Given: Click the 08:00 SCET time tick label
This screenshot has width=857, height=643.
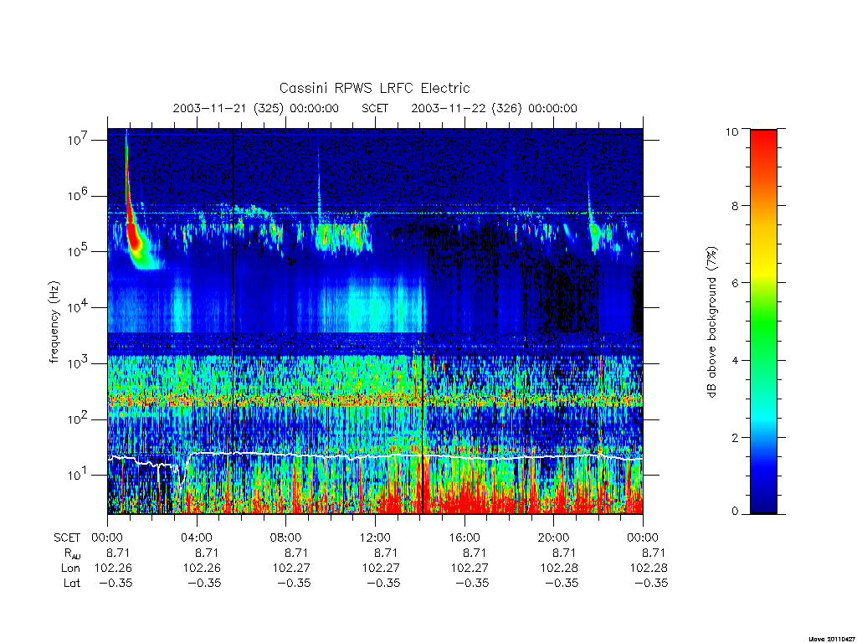Looking at the screenshot, I should pyautogui.click(x=286, y=538).
